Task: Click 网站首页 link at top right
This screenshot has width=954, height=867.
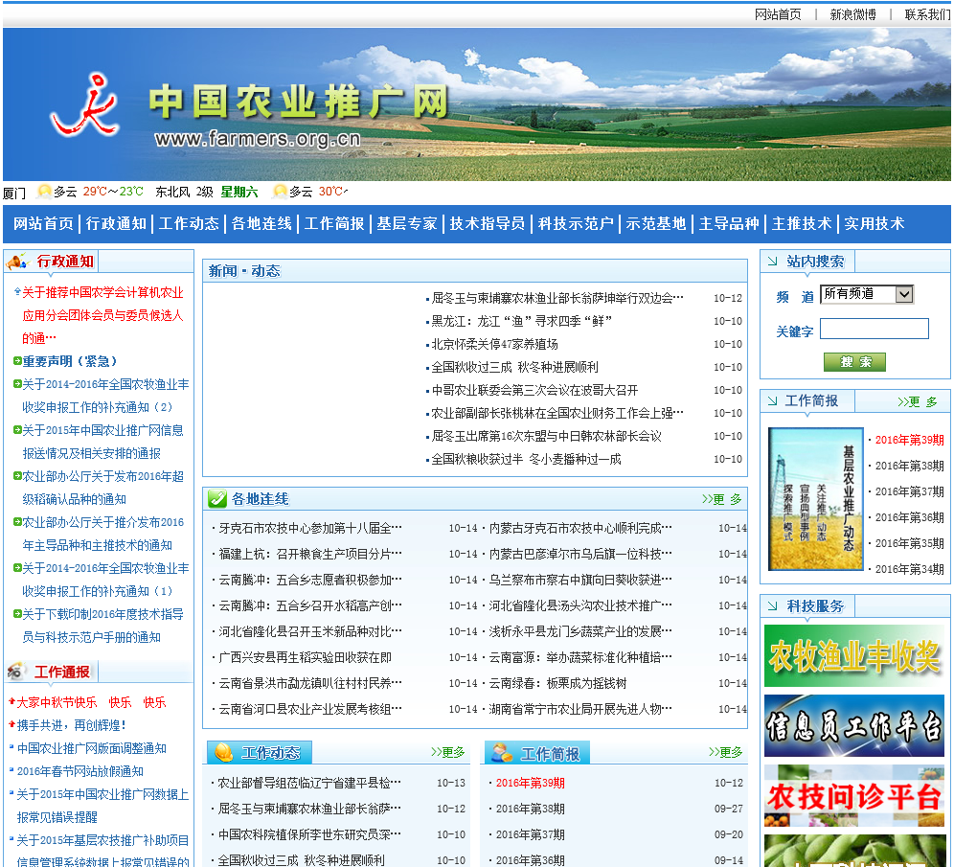Action: click(x=778, y=14)
